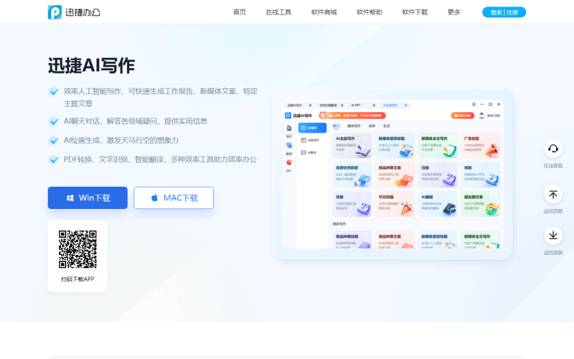The image size is (574, 359).
Task: Open the 软件帮助 nav item
Action: (370, 12)
